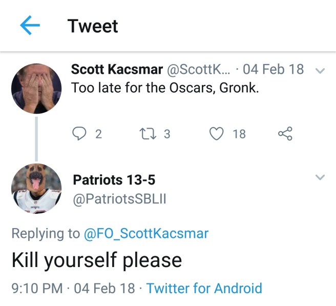Reply to Scott Kacsmar's tweet
Viewport: 336px width, 306px height.
[x=79, y=134]
